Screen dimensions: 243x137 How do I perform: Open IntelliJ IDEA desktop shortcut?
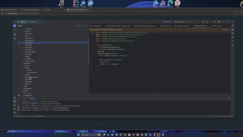pos(76,4)
